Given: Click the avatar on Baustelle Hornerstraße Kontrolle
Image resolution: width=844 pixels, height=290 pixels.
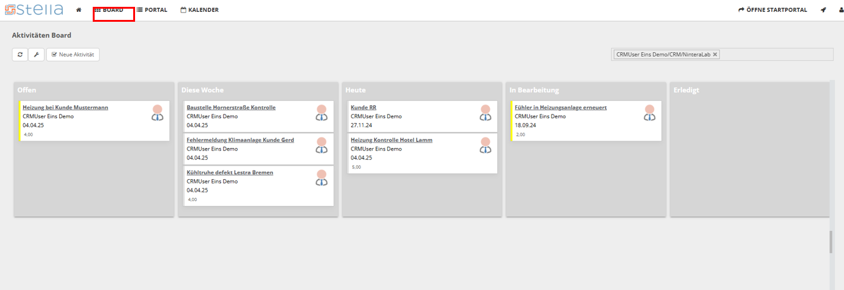Looking at the screenshot, I should (321, 113).
